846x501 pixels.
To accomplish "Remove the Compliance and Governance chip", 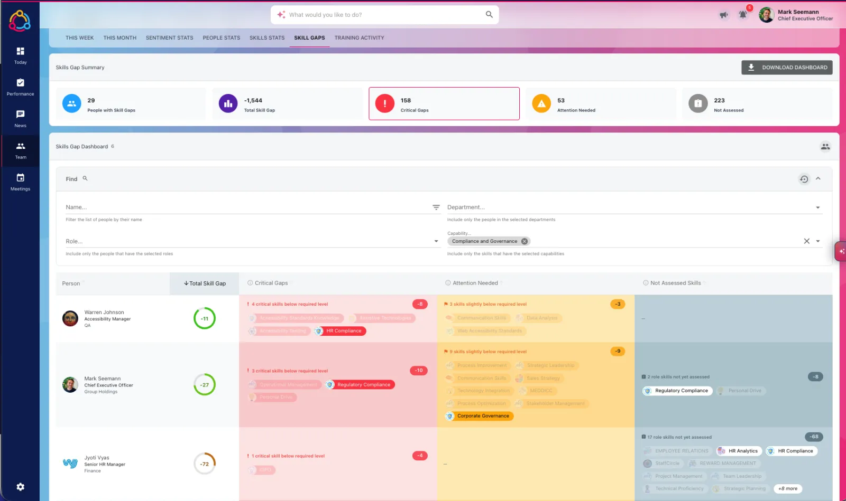I will pyautogui.click(x=525, y=241).
